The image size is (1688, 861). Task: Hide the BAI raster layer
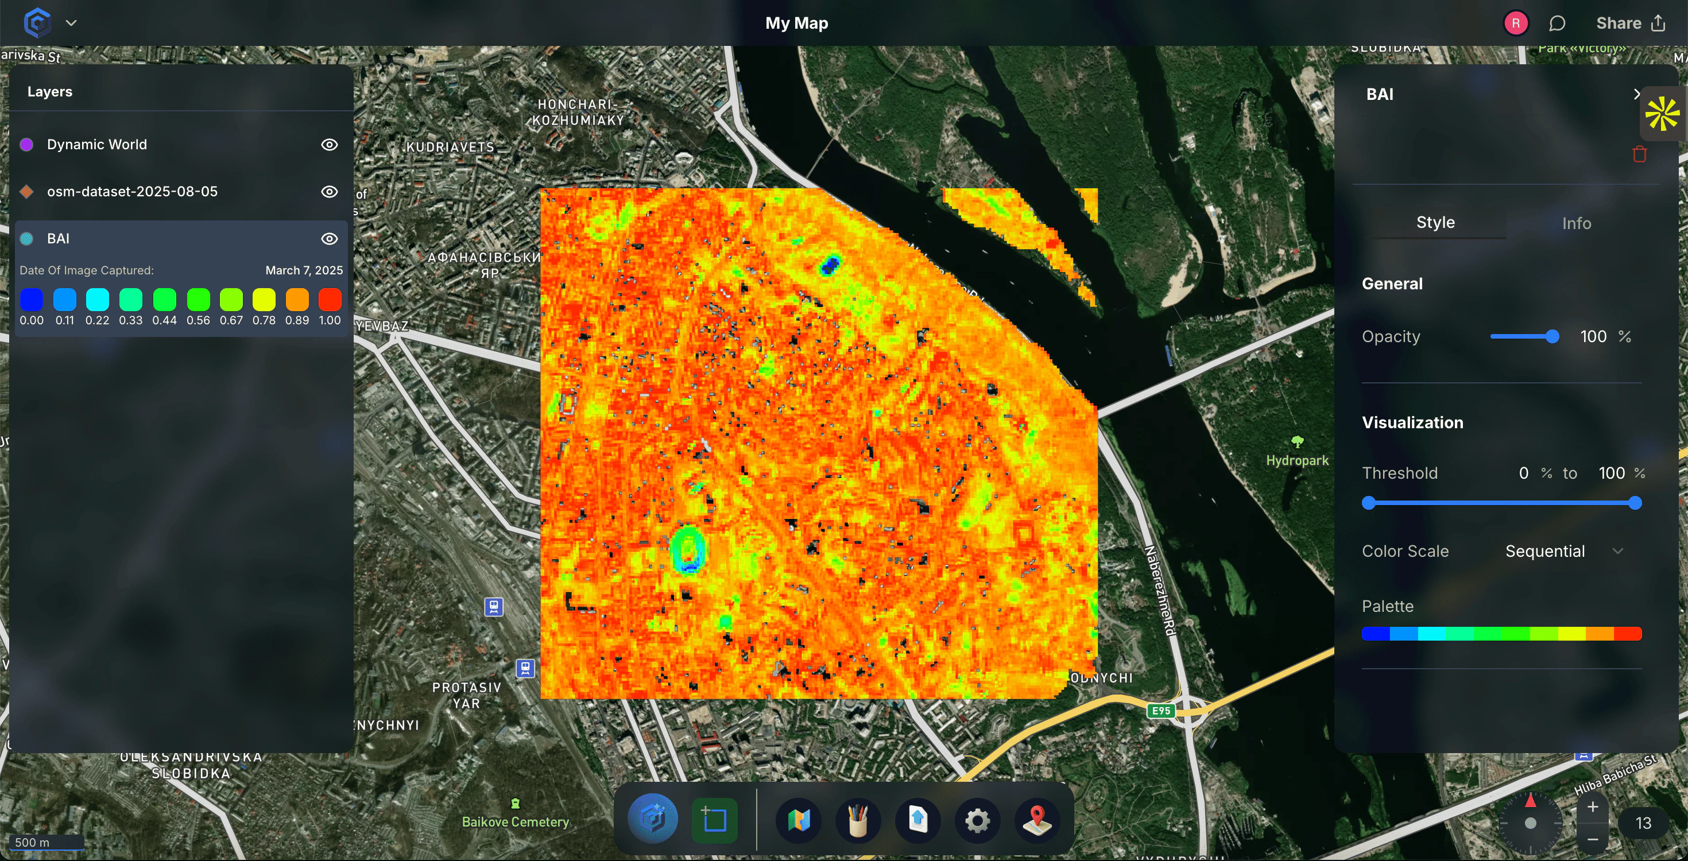(330, 239)
